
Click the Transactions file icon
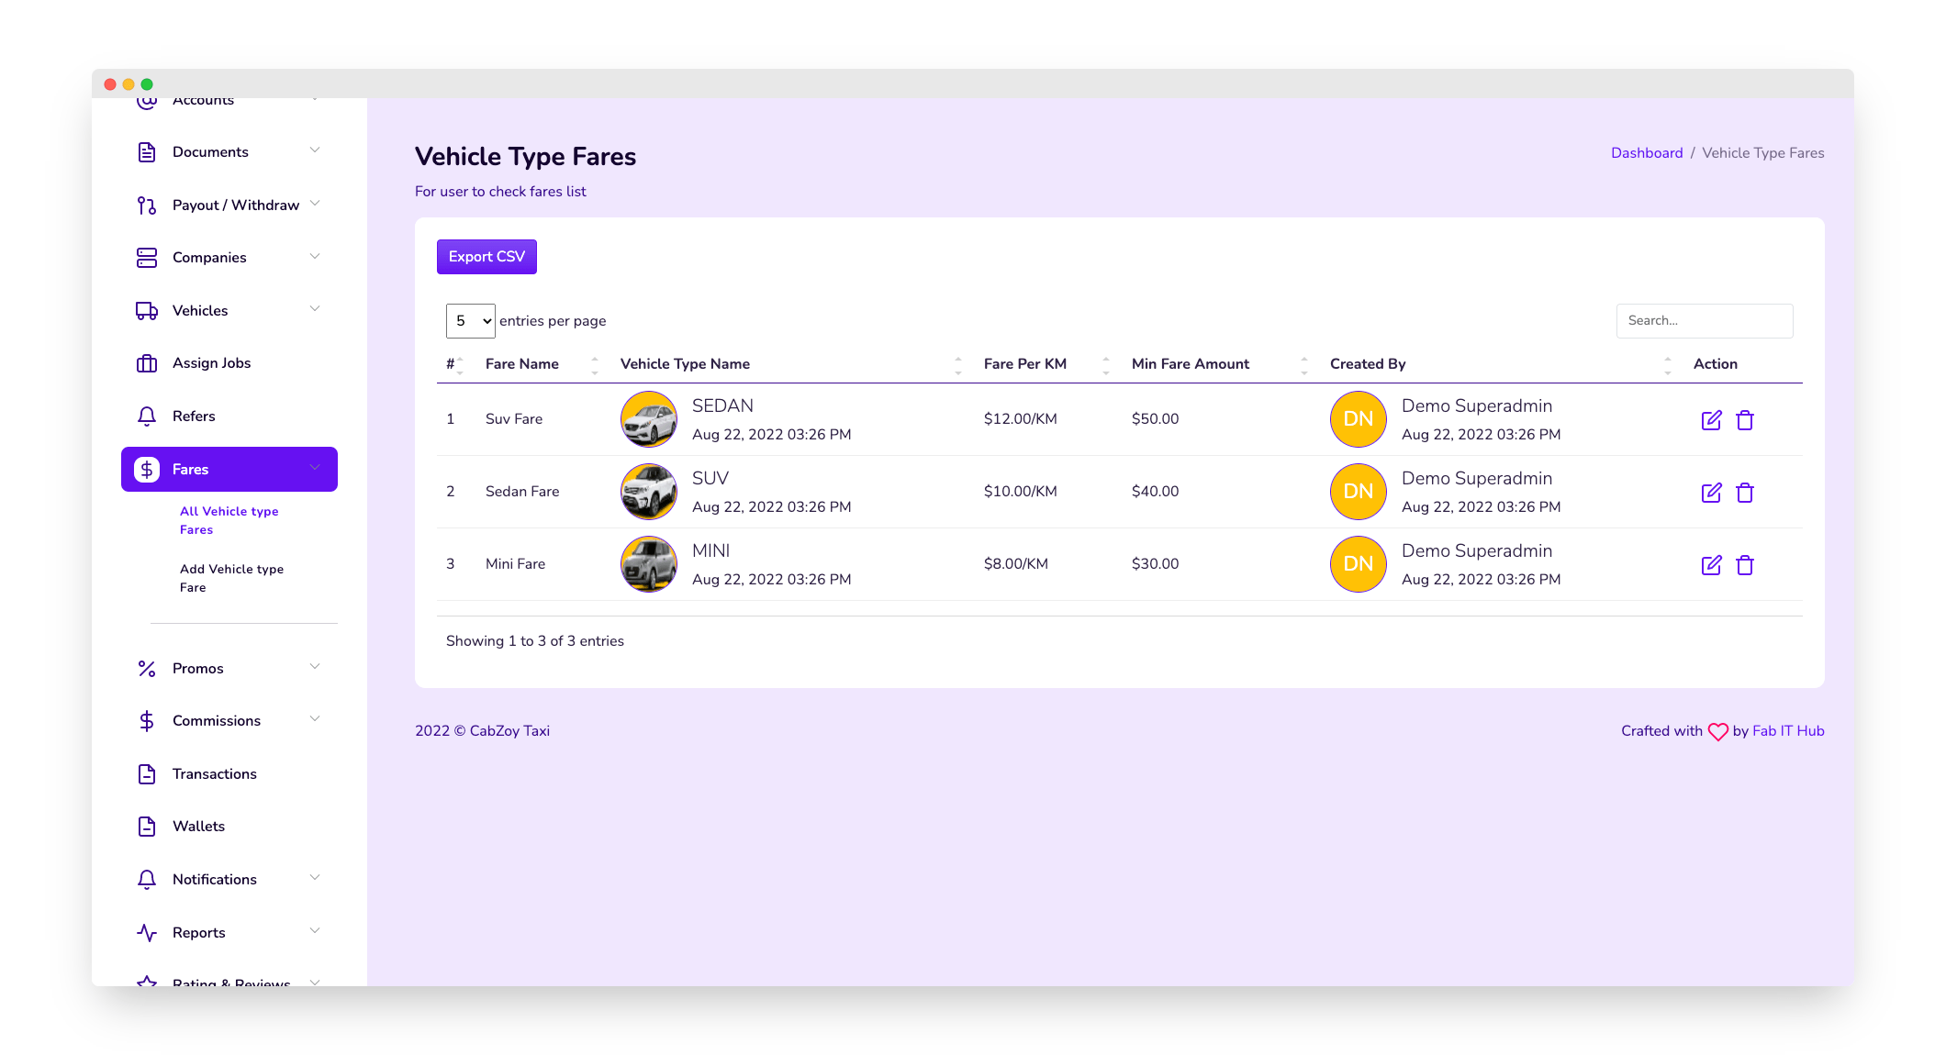(x=147, y=774)
